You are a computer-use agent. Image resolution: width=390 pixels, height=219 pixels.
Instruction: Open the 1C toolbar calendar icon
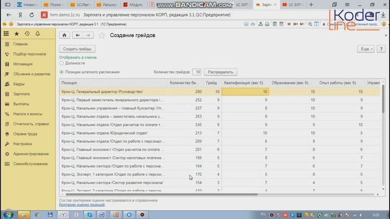282,24
